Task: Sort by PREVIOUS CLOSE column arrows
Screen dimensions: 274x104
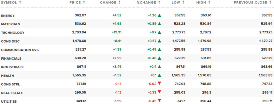Action: pos(270,2)
